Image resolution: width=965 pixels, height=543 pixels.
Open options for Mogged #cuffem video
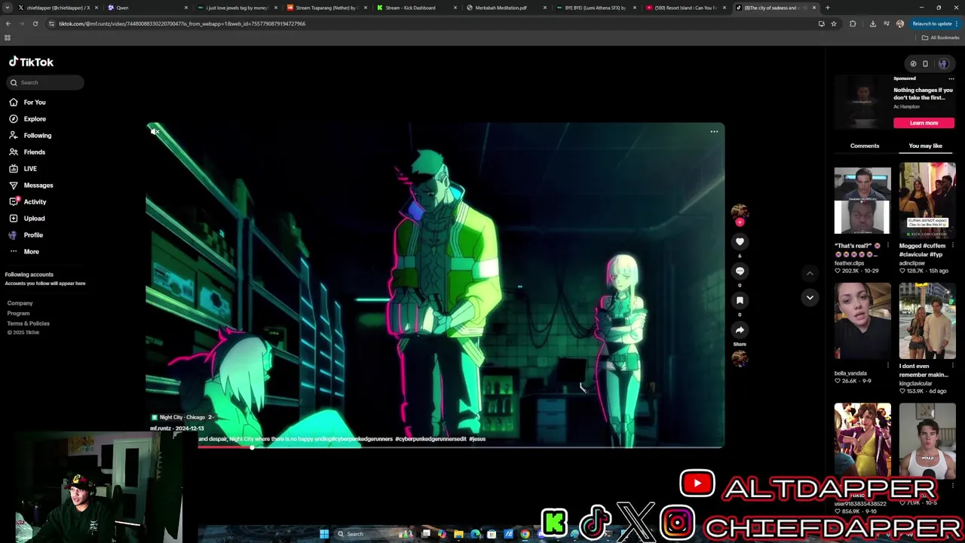click(x=952, y=245)
